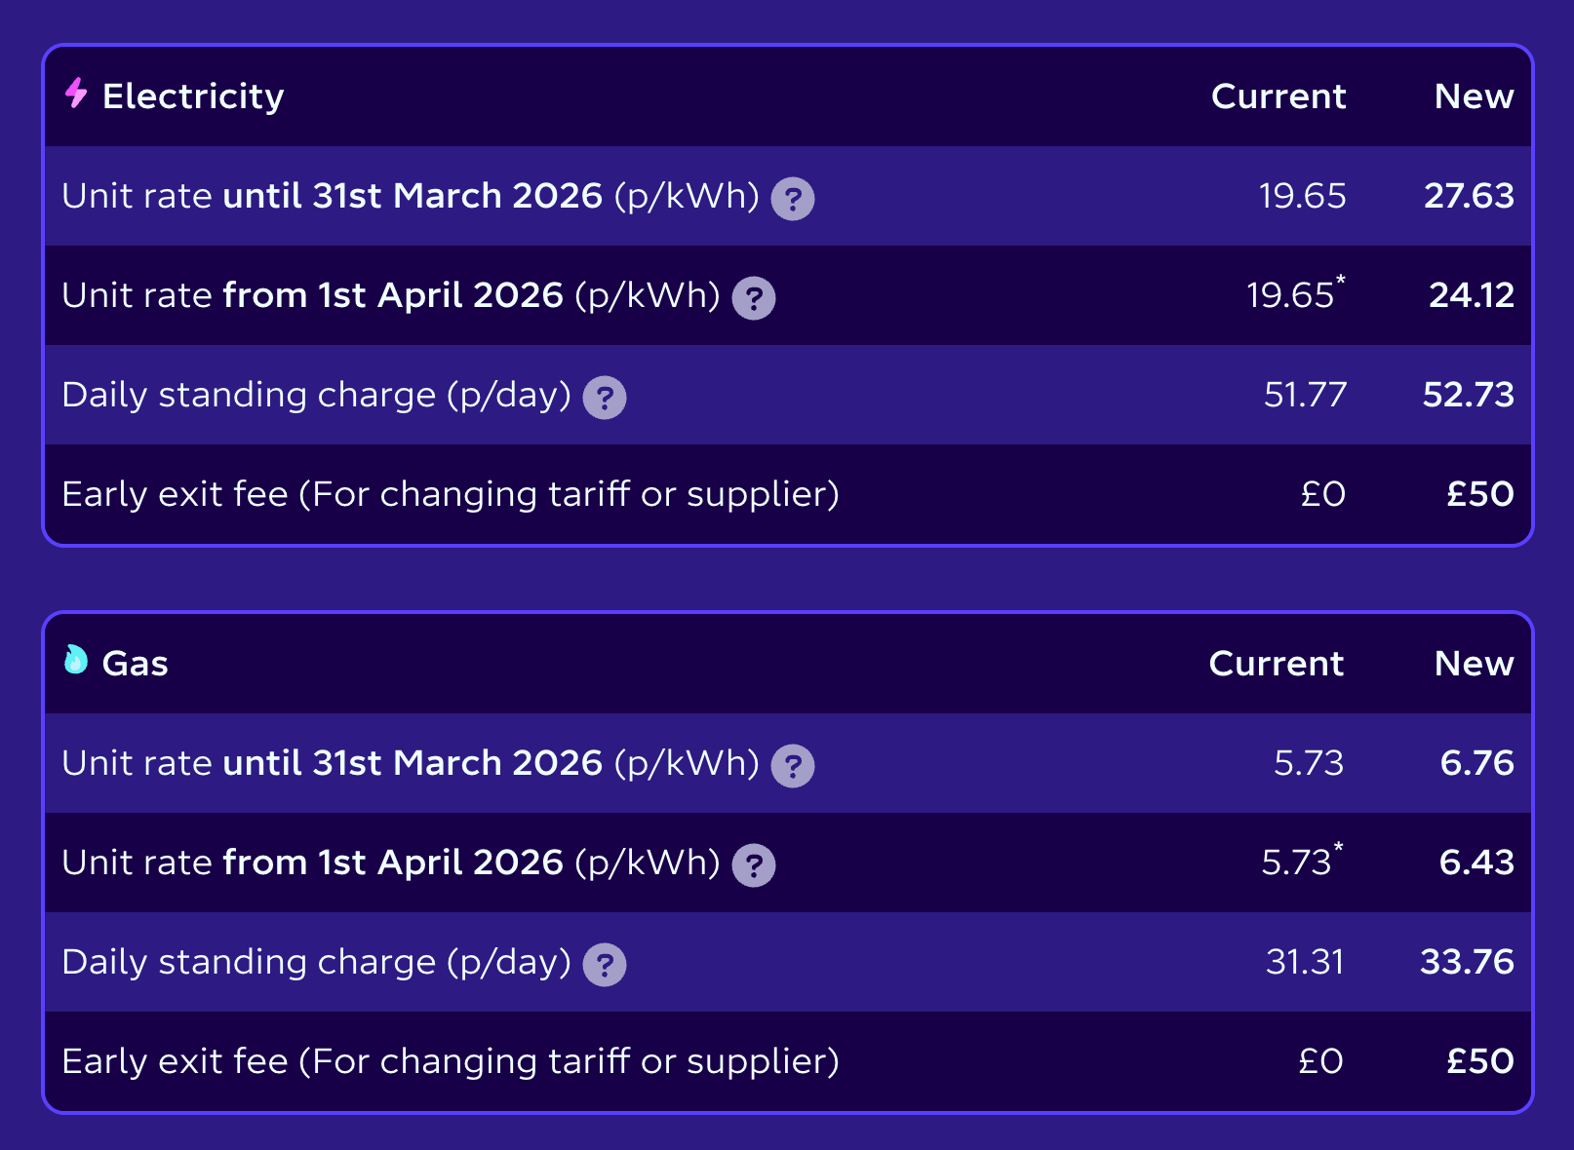Open help for electricity rate from 1st April
This screenshot has width=1574, height=1150.
(754, 298)
